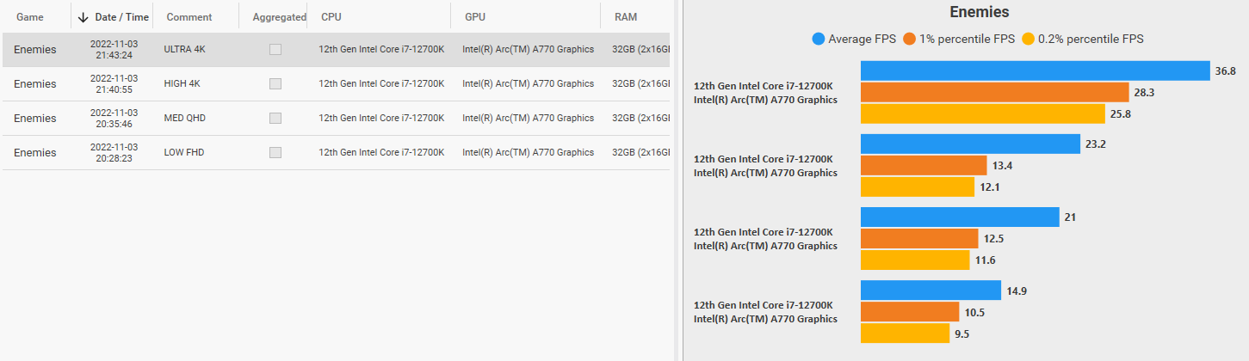Sort by the GPU column header
Viewport: 1249px width, 361px height.
click(475, 17)
